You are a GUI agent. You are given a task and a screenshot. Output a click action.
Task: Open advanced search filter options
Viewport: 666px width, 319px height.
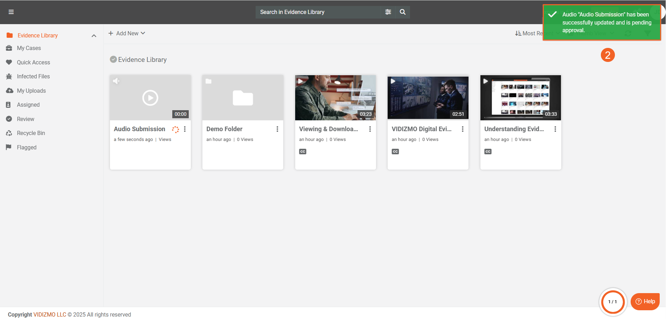[388, 12]
